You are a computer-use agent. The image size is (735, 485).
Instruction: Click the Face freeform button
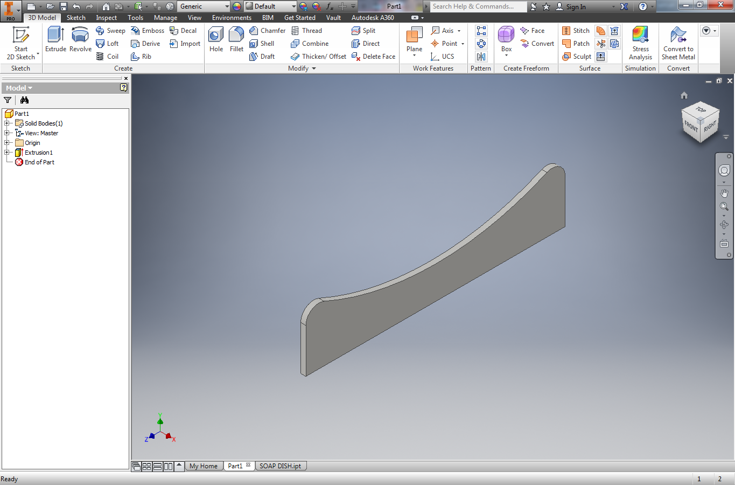532,31
